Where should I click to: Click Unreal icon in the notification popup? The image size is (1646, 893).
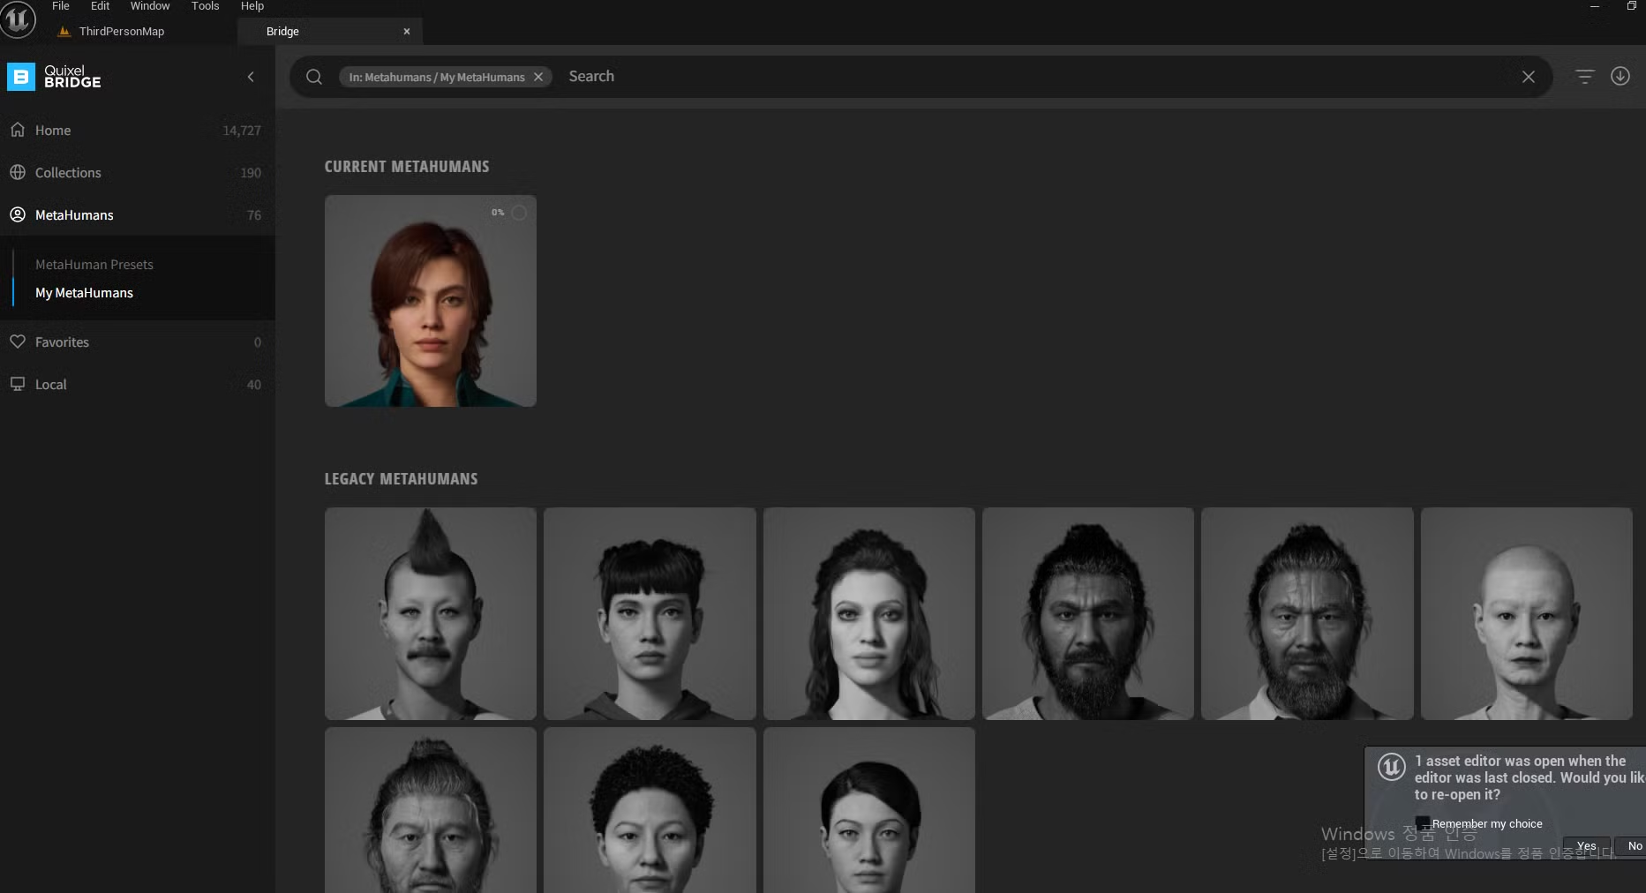[1392, 767]
